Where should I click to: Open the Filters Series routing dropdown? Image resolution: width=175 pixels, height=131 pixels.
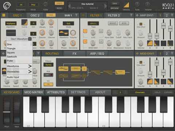click(x=48, y=65)
